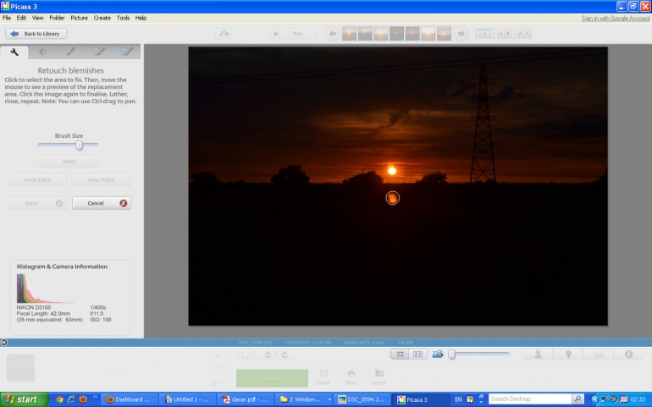Switch to the Tuning tab with sun icon
Viewport: 652px width, 407px height.
coord(42,52)
